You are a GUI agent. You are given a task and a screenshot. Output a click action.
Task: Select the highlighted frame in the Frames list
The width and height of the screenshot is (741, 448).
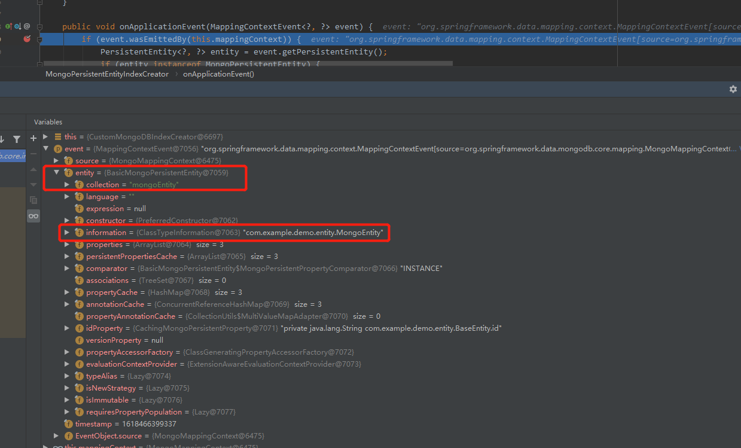point(13,156)
